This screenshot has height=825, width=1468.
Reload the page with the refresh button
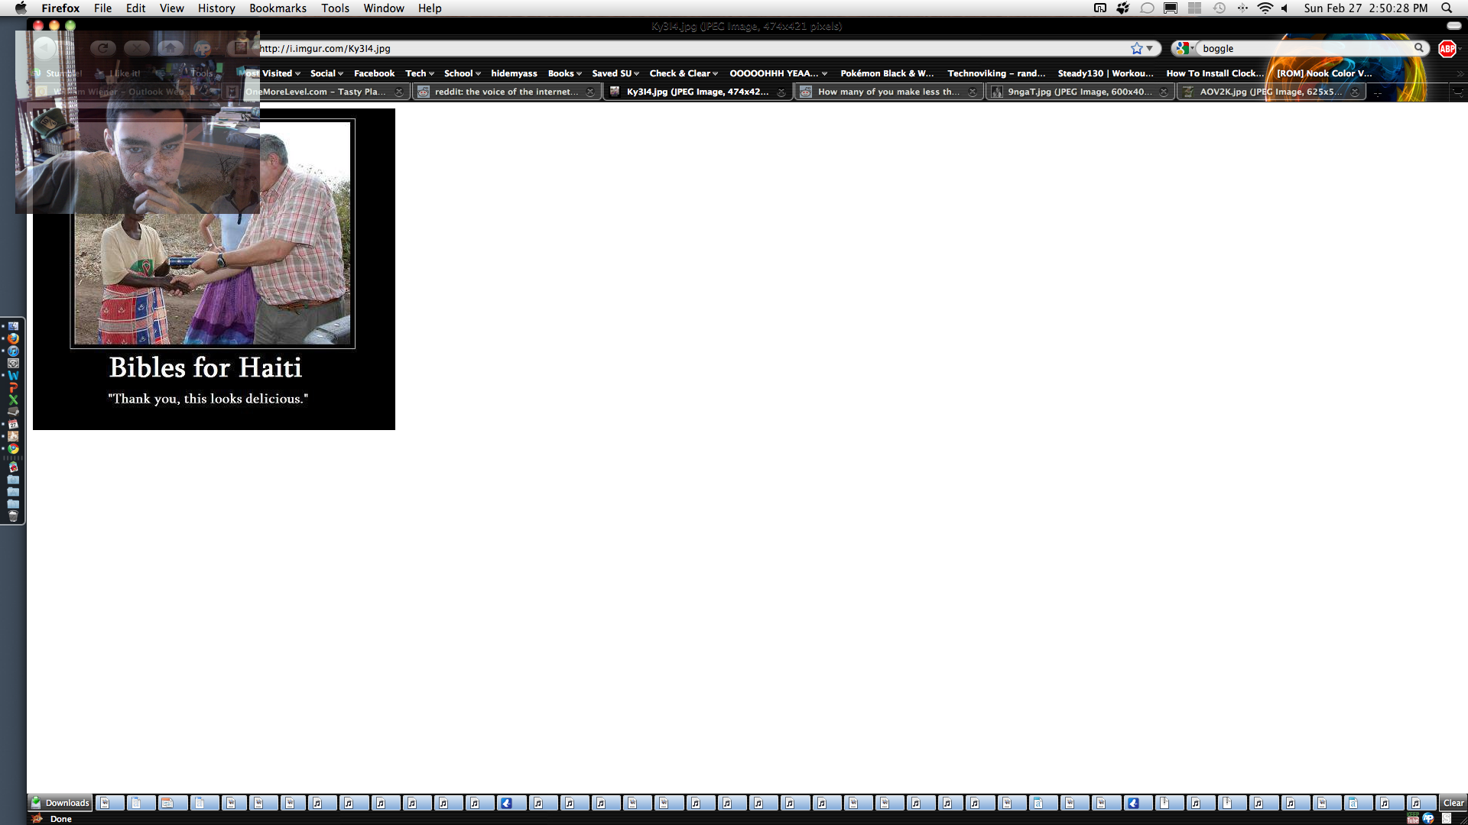point(102,48)
